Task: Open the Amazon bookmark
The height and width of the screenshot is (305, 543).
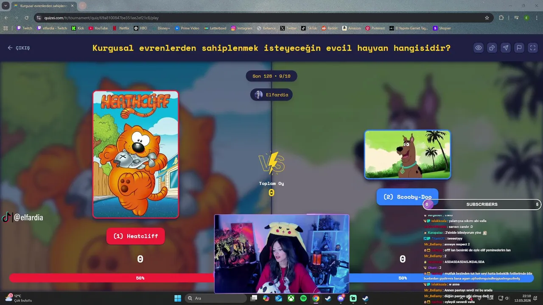Action: [x=351, y=28]
